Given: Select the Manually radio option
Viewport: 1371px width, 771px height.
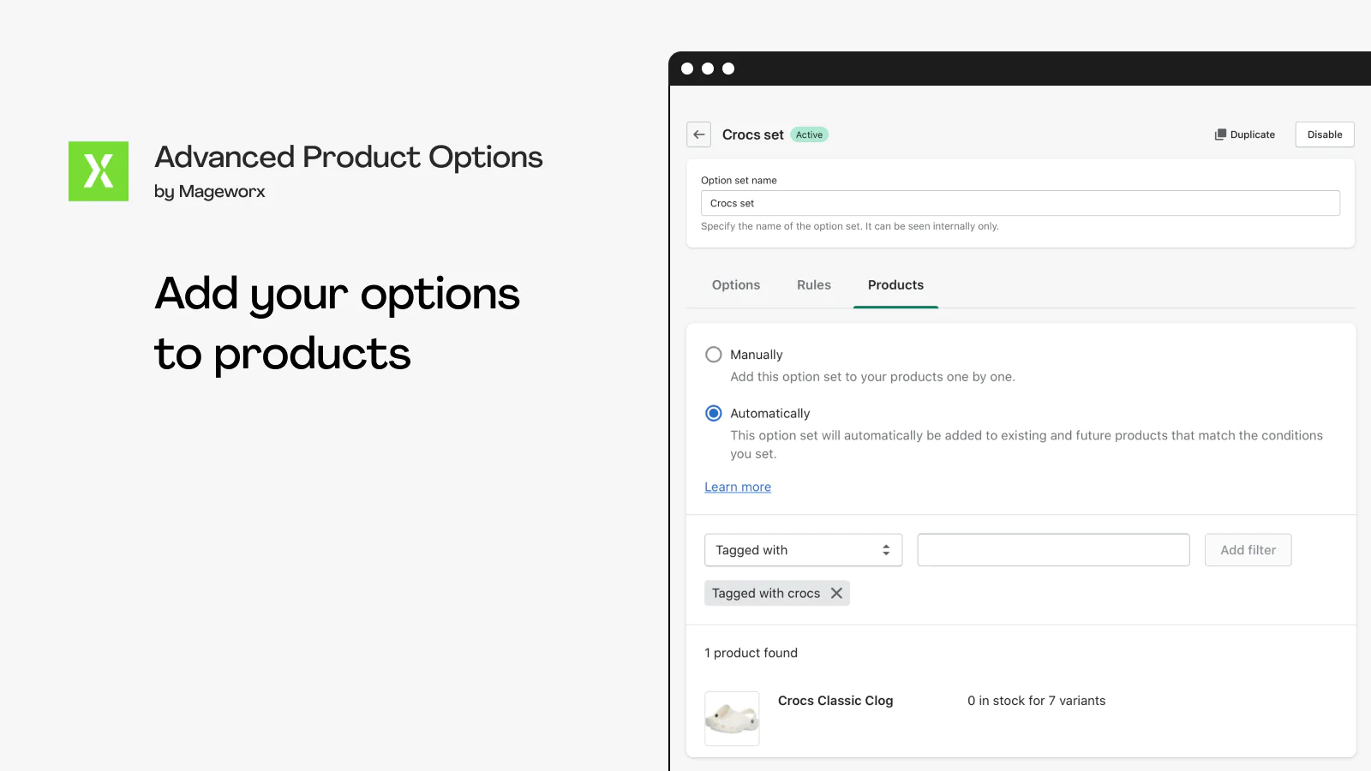Looking at the screenshot, I should [x=714, y=355].
